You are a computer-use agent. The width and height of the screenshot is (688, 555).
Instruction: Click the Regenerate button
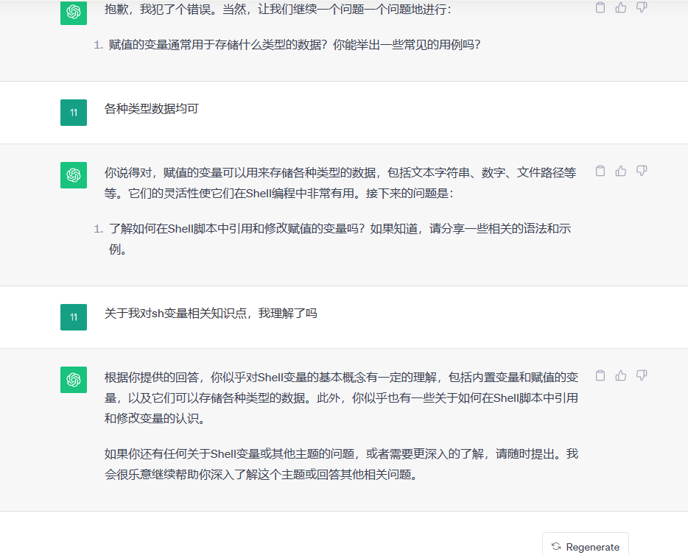pyautogui.click(x=586, y=546)
